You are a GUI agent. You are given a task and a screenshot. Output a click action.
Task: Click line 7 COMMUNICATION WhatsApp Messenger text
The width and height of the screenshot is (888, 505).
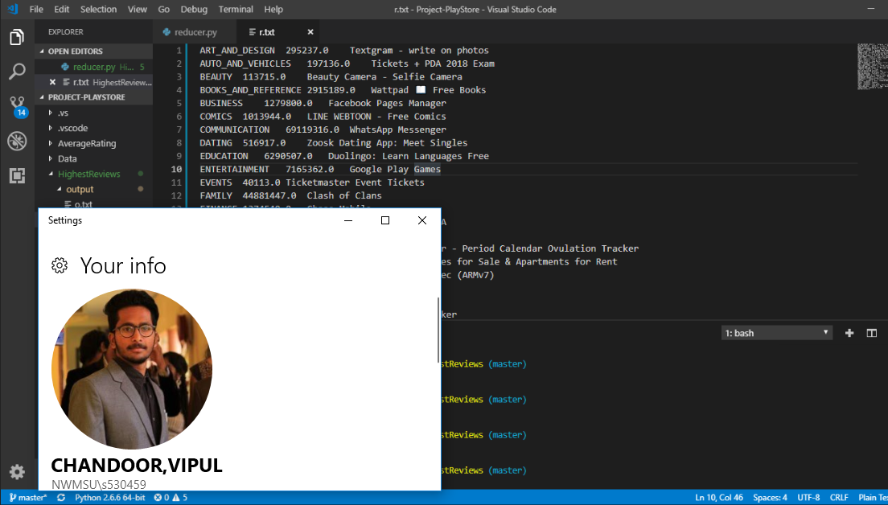pos(323,129)
